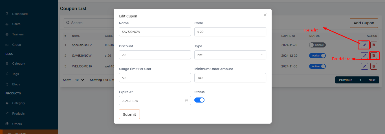Open calendar icon in Expire At field
This screenshot has height=134, width=385.
[x=186, y=101]
